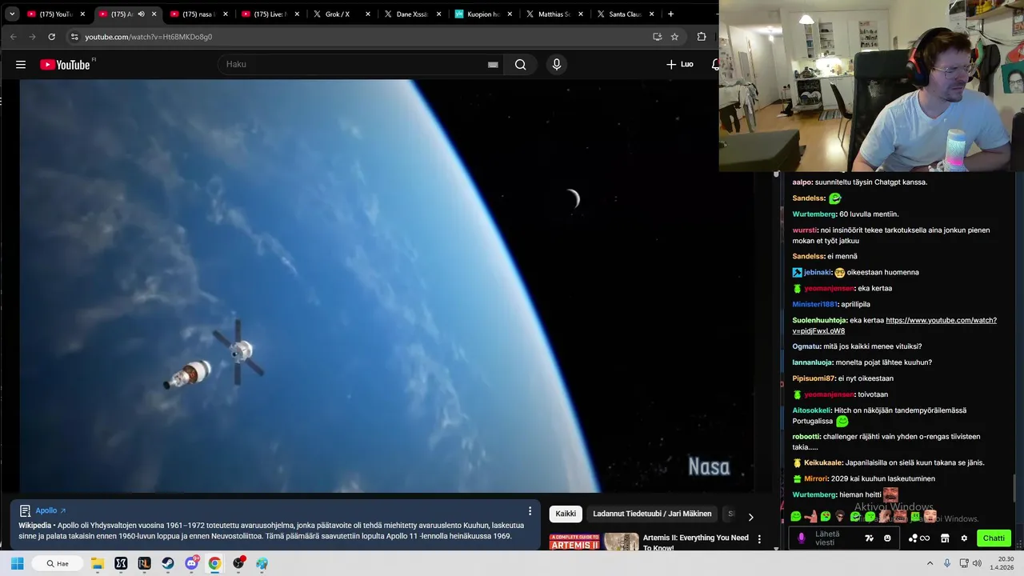The image size is (1024, 576).
Task: Open volume control in system tray
Action: (978, 563)
